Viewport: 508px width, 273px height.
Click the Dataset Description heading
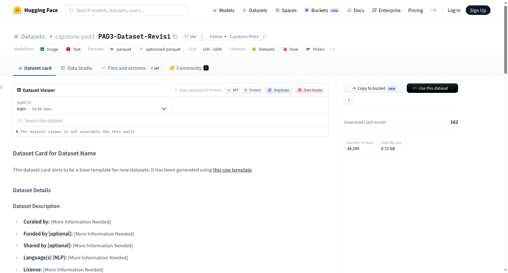[x=36, y=206]
